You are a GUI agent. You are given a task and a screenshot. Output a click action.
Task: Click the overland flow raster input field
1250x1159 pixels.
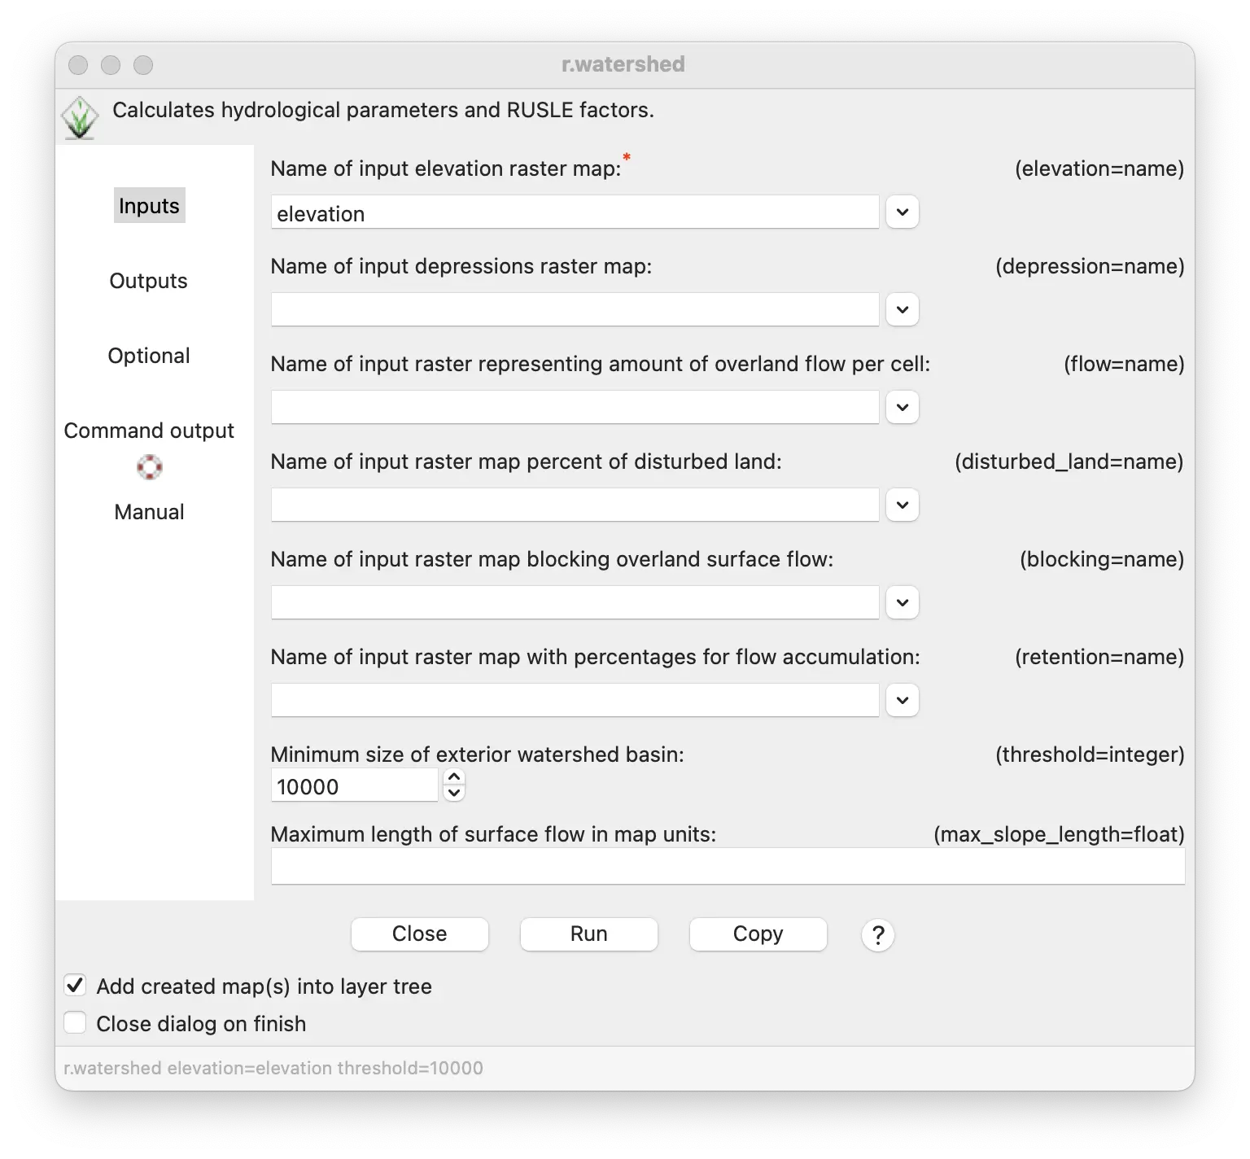pos(575,408)
